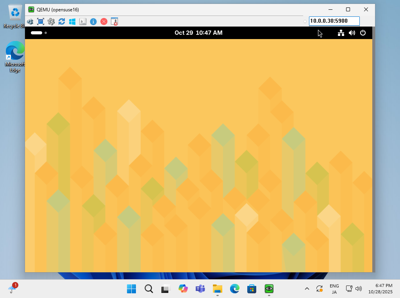400x298 pixels.
Task: Open the 6:47 PM clock and calendar
Action: click(x=380, y=289)
